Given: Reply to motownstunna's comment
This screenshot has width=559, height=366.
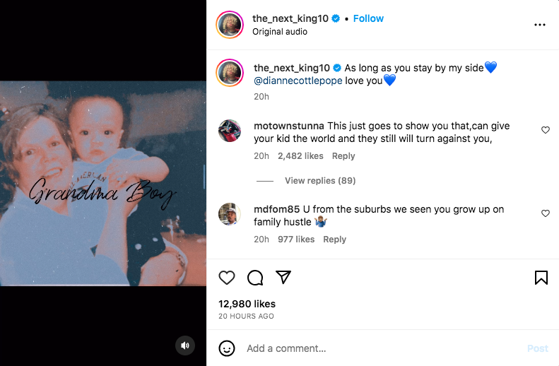Looking at the screenshot, I should click(343, 156).
